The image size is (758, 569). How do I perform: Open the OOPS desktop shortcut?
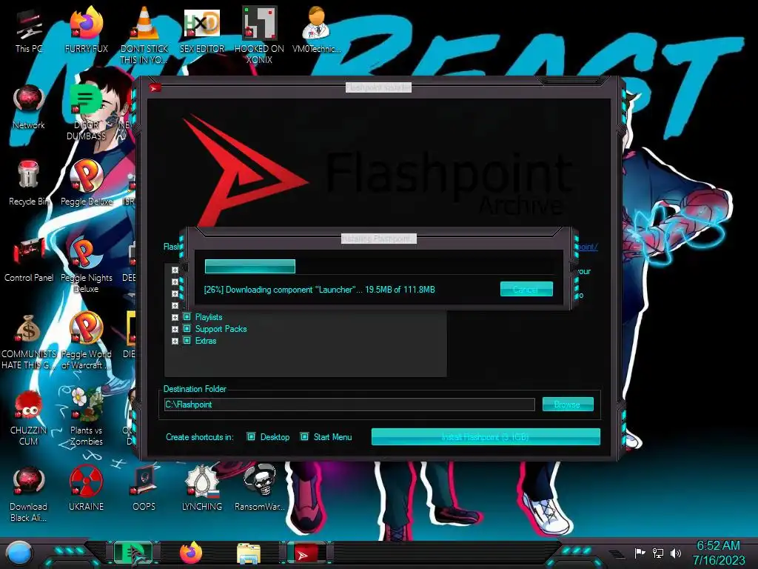click(144, 489)
